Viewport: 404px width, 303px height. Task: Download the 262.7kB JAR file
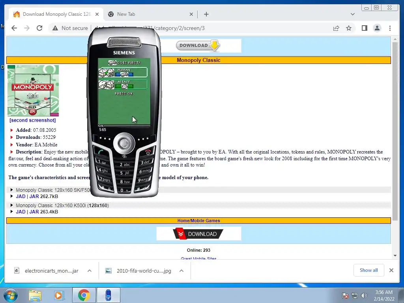[34, 196]
